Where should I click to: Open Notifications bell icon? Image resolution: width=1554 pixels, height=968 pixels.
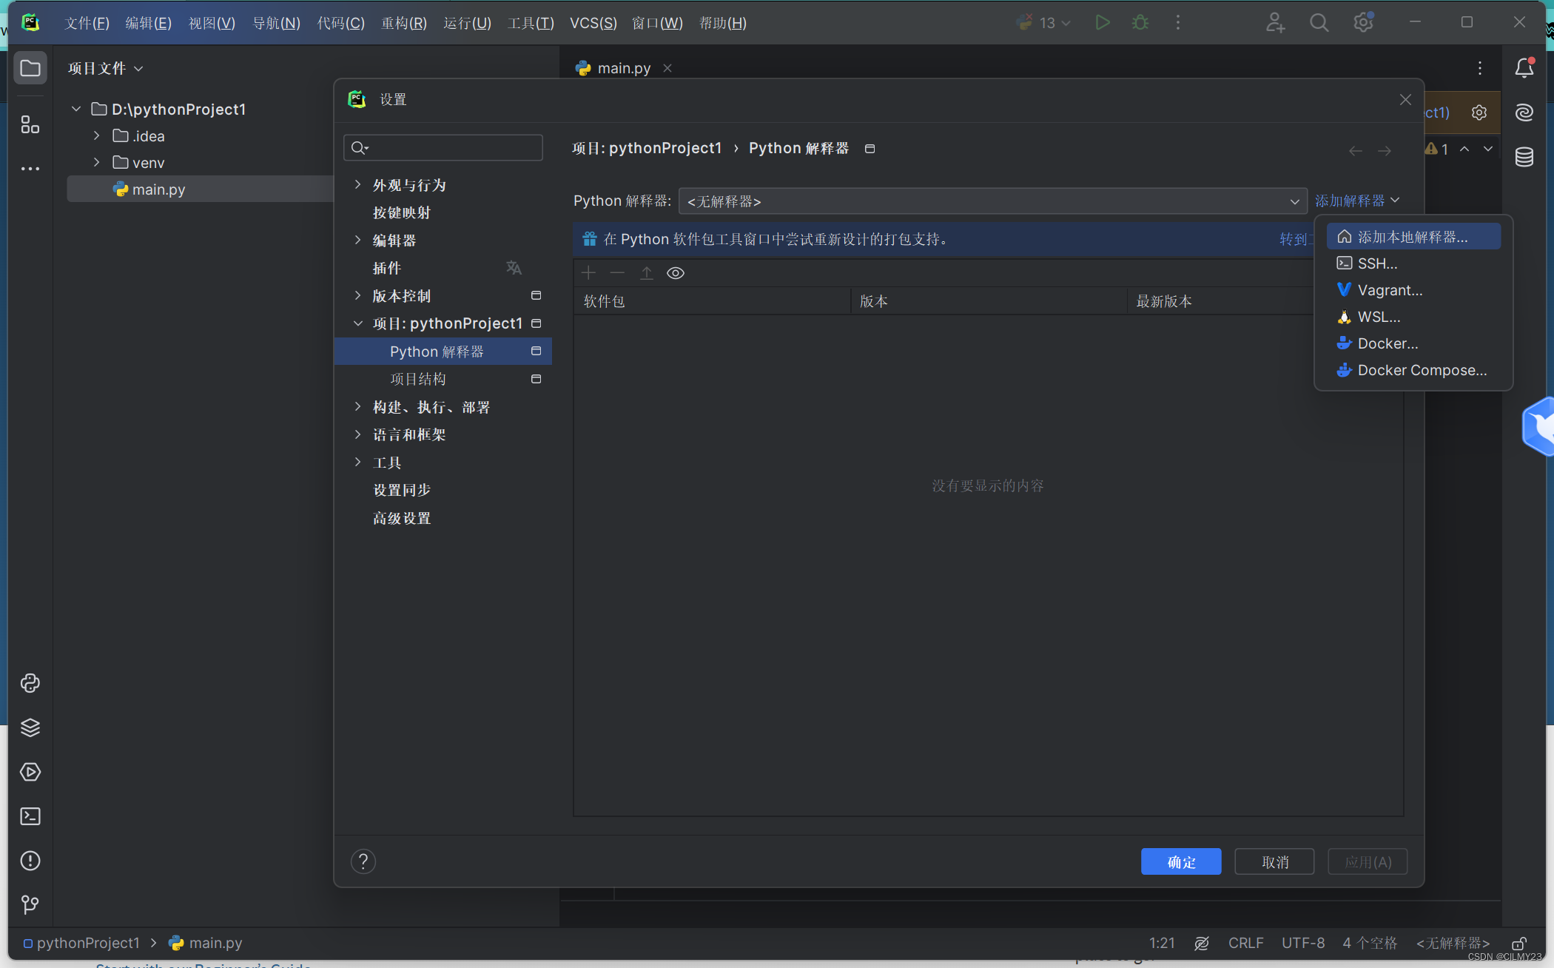pos(1524,69)
